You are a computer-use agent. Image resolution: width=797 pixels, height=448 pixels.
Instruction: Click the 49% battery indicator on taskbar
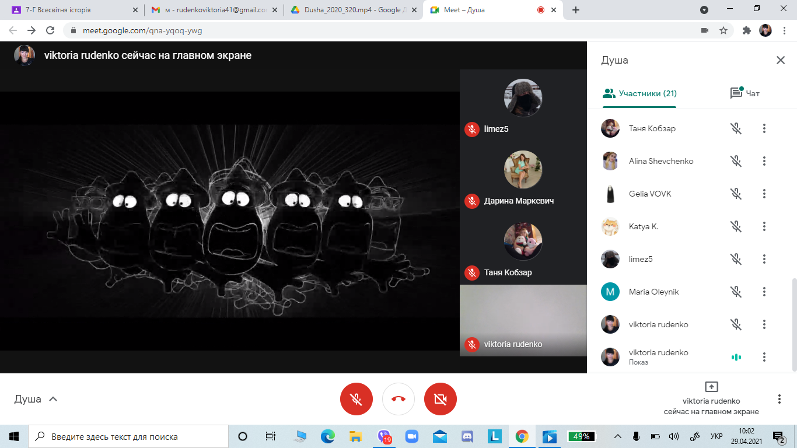click(x=582, y=436)
